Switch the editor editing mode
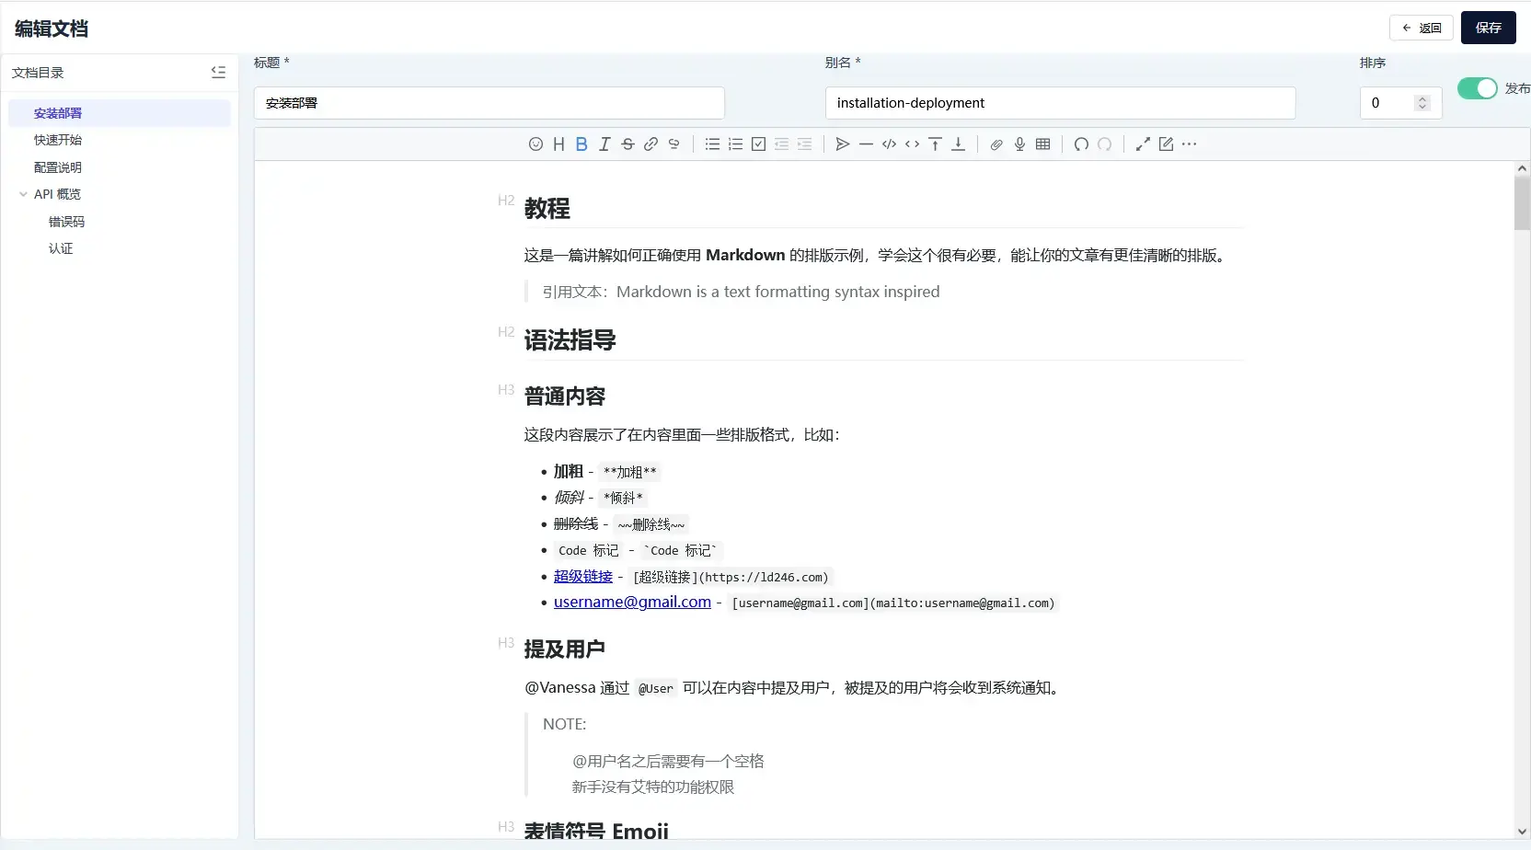This screenshot has width=1531, height=850. [x=1166, y=144]
